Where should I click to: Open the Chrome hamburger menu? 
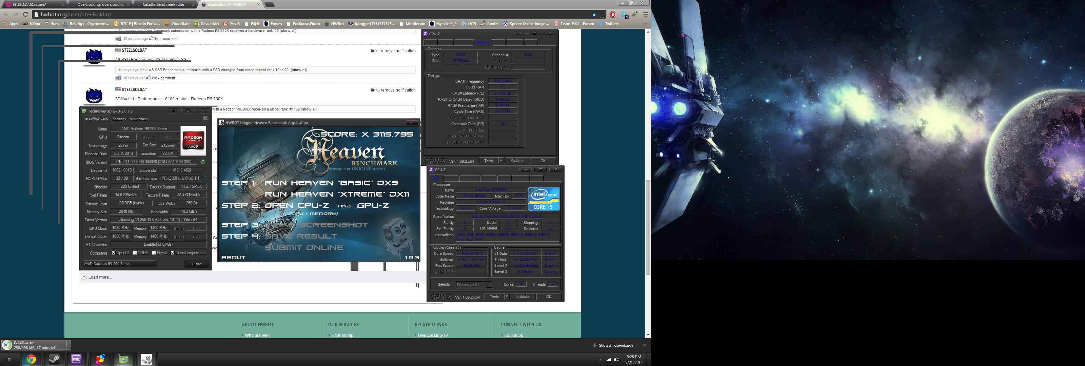click(x=645, y=14)
